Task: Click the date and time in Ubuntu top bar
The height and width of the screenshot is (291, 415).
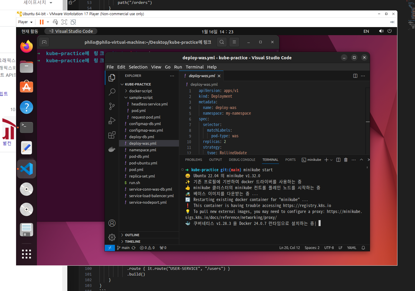Action: [x=217, y=32]
